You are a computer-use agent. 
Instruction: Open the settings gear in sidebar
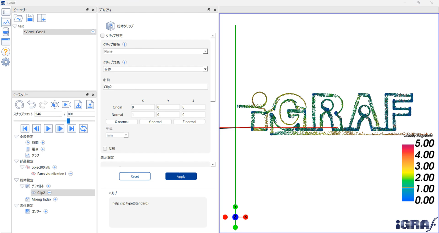pos(6,62)
